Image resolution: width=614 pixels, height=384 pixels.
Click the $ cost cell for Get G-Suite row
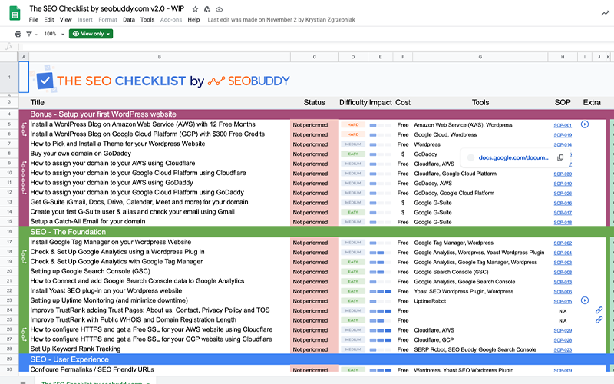[x=402, y=203]
